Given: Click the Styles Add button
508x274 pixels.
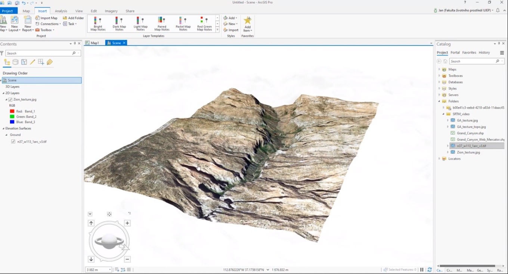Looking at the screenshot, I should 230,18.
